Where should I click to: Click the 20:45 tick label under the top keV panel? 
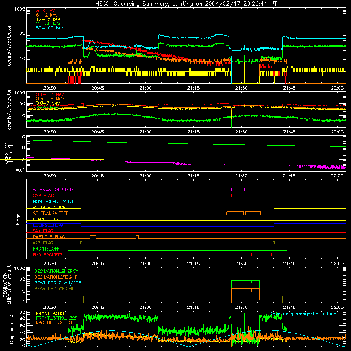[x=97, y=88]
